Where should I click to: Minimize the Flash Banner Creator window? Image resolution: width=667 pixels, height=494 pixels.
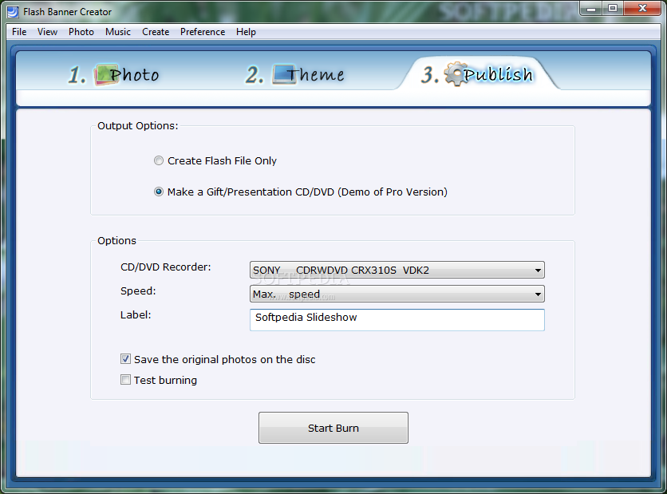591,8
